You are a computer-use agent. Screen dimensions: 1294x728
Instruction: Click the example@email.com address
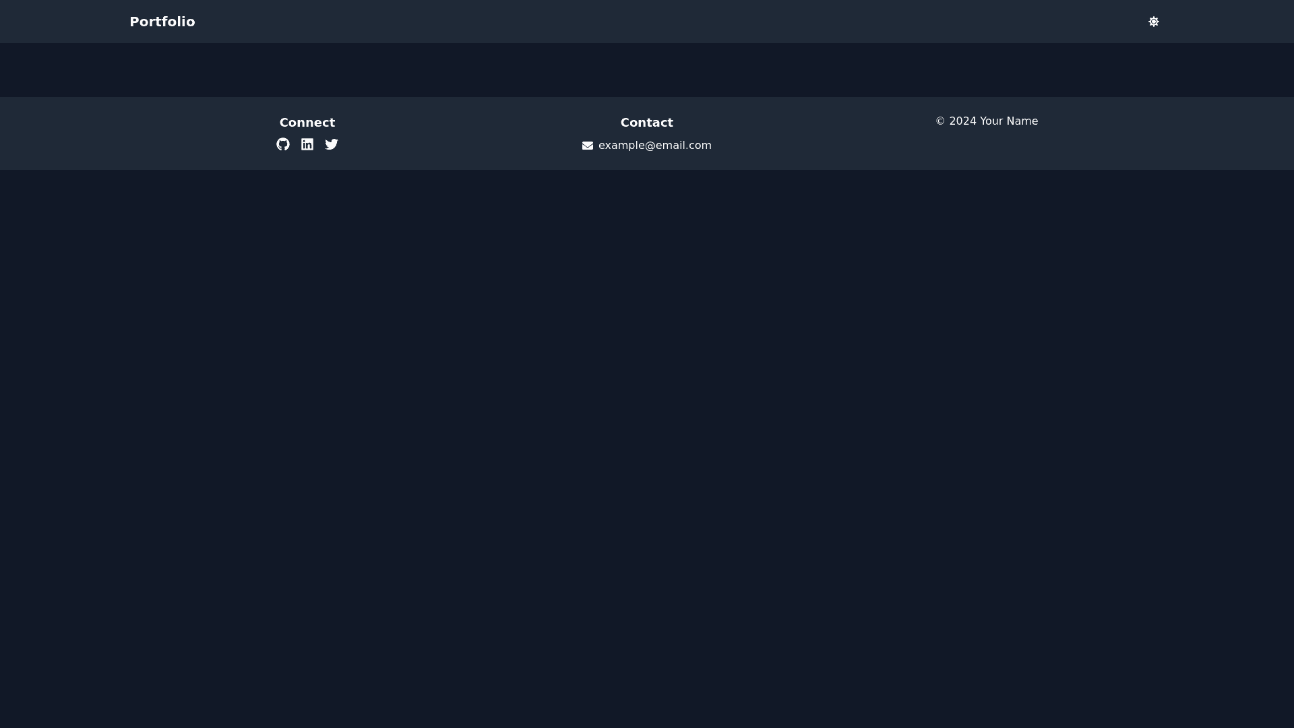tap(654, 146)
